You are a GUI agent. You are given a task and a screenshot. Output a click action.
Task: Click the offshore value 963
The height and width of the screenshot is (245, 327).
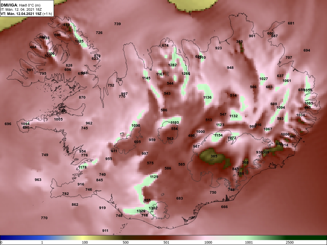click(x=38, y=180)
